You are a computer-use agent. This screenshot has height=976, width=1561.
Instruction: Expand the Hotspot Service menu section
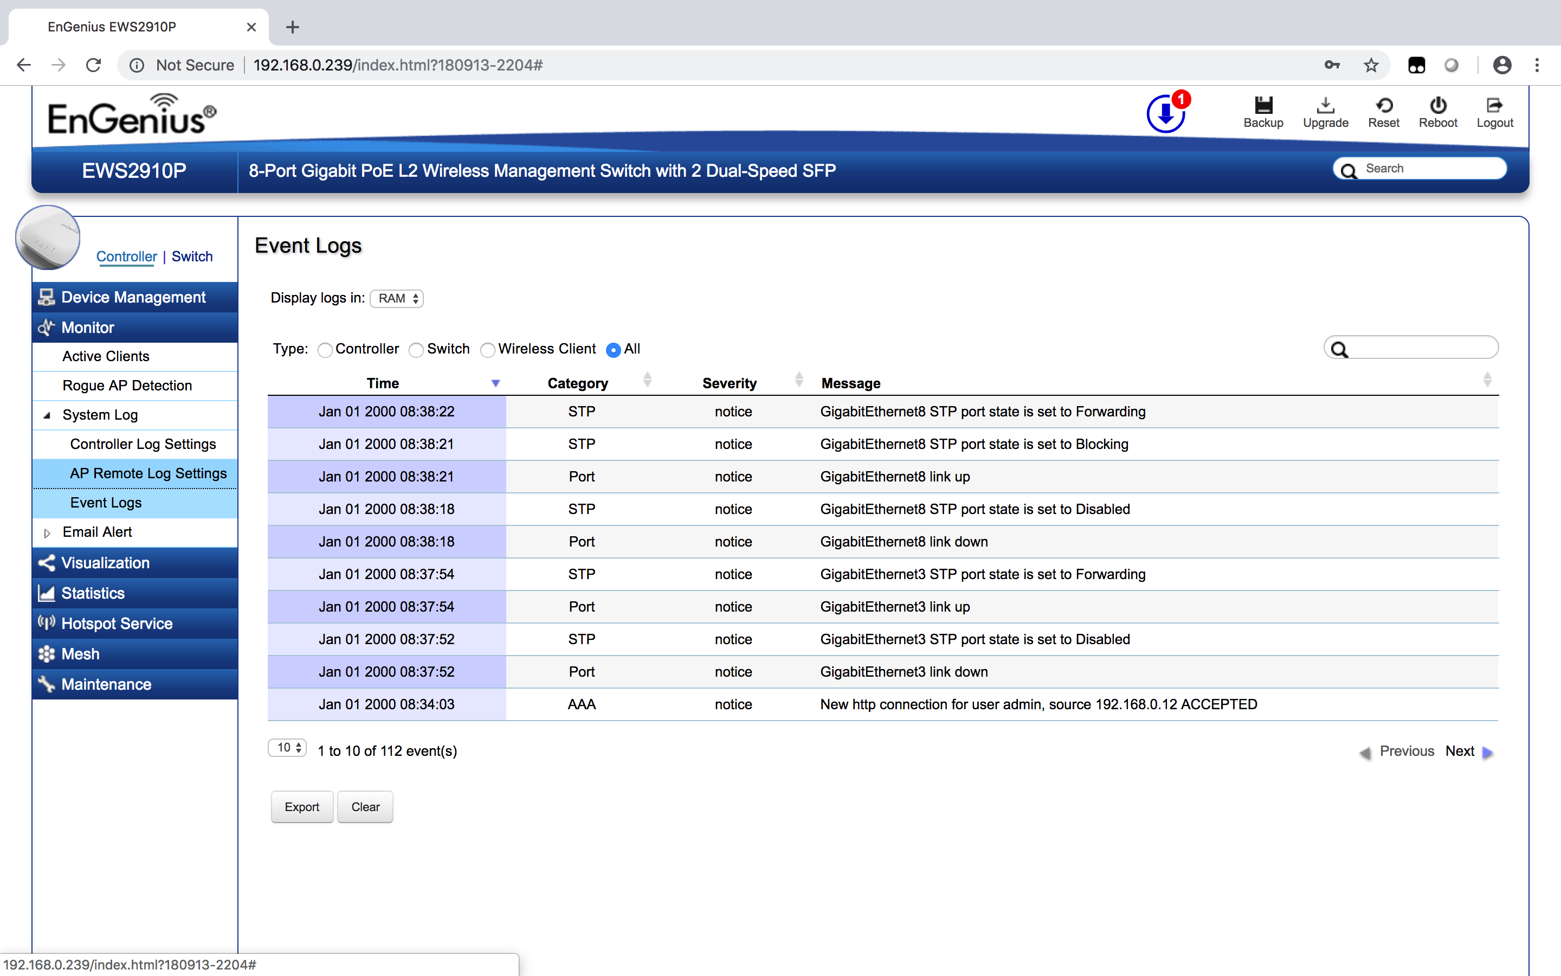point(135,624)
